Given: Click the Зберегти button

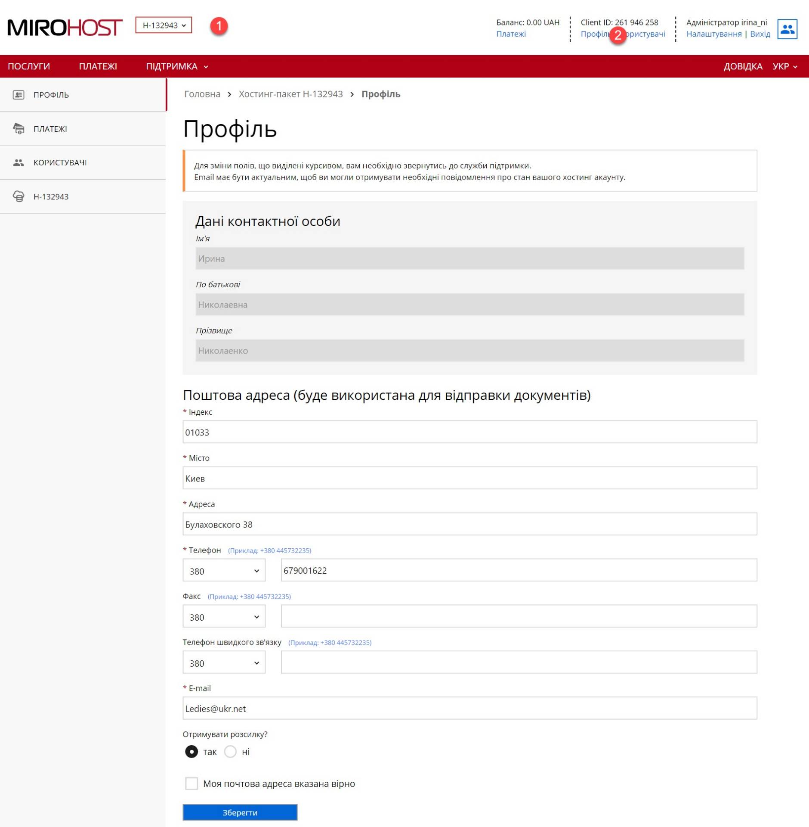Looking at the screenshot, I should [240, 812].
